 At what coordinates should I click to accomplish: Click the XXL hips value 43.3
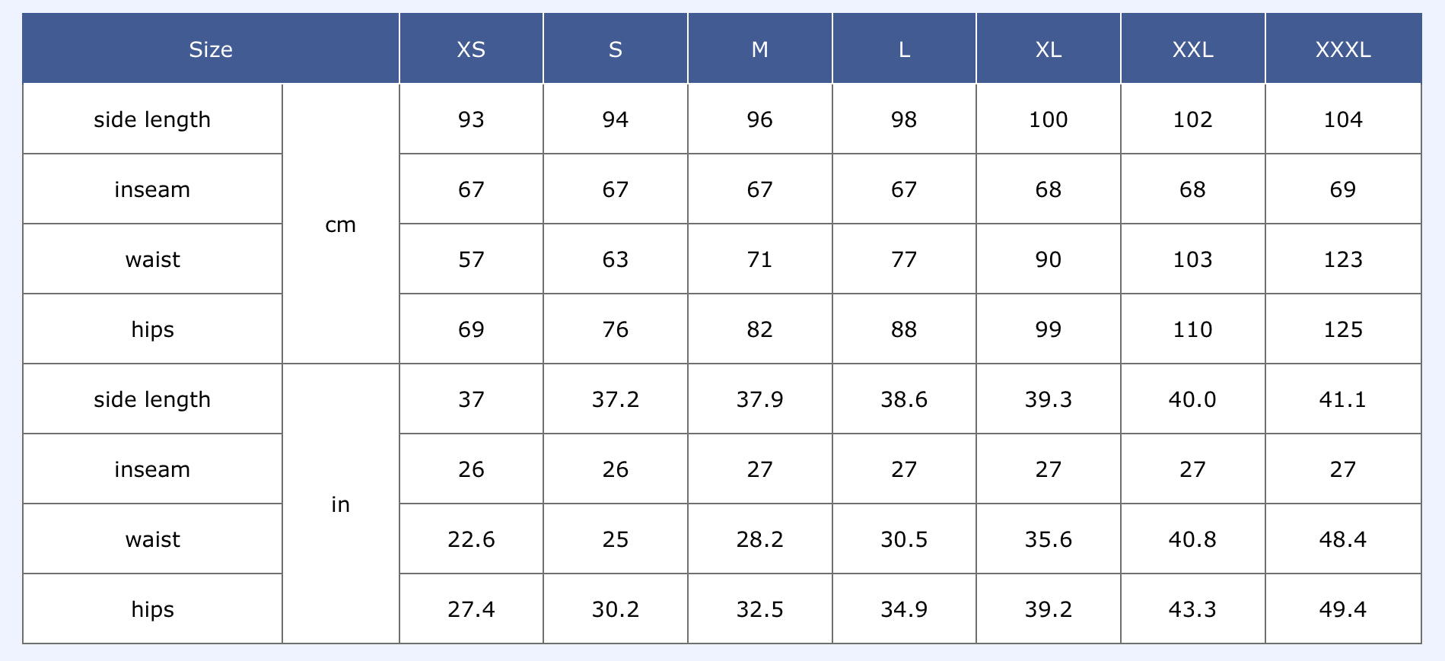(x=1192, y=610)
